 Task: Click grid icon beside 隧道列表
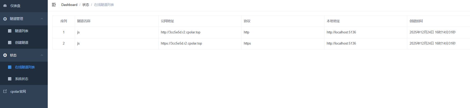point(10,31)
